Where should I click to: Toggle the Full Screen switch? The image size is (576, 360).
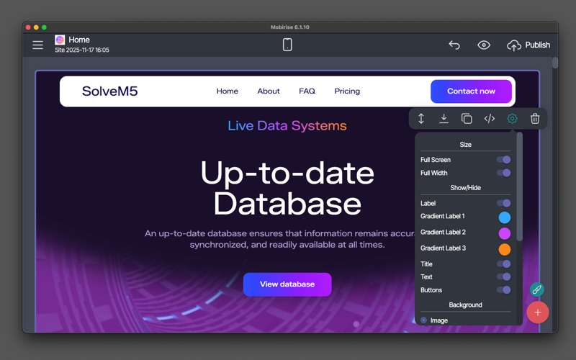[503, 160]
